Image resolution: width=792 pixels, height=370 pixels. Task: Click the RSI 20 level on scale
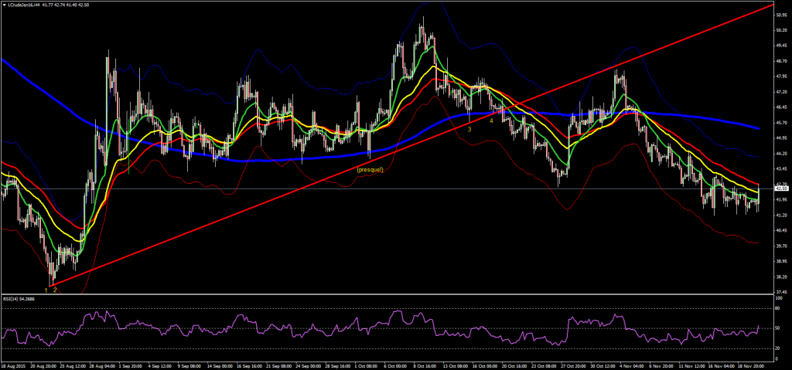[x=777, y=346]
